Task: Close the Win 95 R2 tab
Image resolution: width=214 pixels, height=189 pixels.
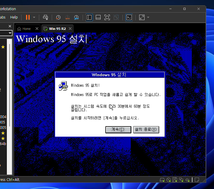Action: tap(70, 29)
